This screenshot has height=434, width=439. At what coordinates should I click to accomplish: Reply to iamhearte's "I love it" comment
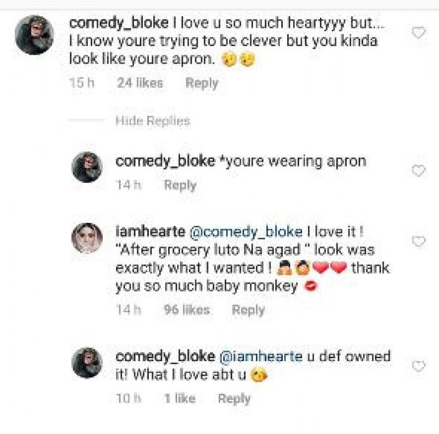(x=248, y=310)
